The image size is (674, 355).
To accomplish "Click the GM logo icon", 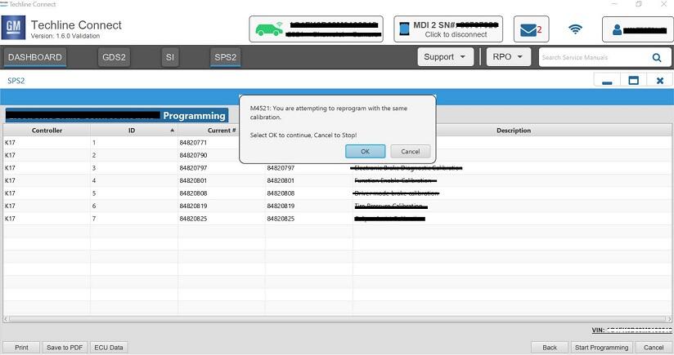I will point(14,29).
